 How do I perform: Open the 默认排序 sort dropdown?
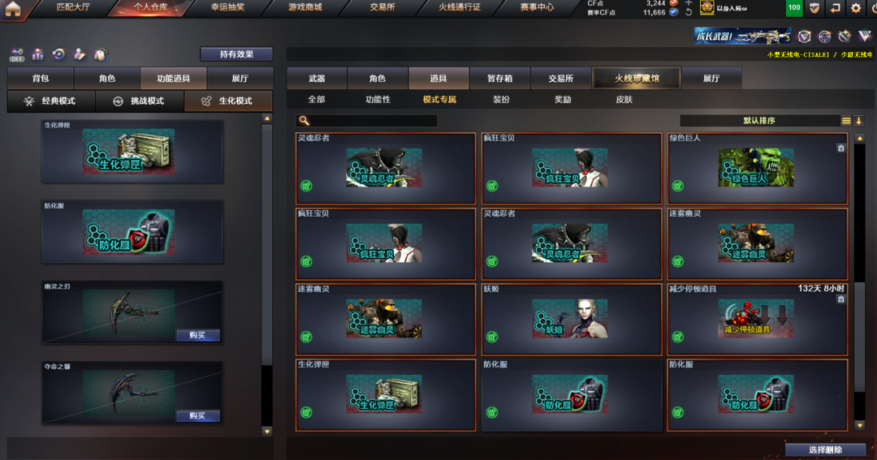tap(759, 121)
